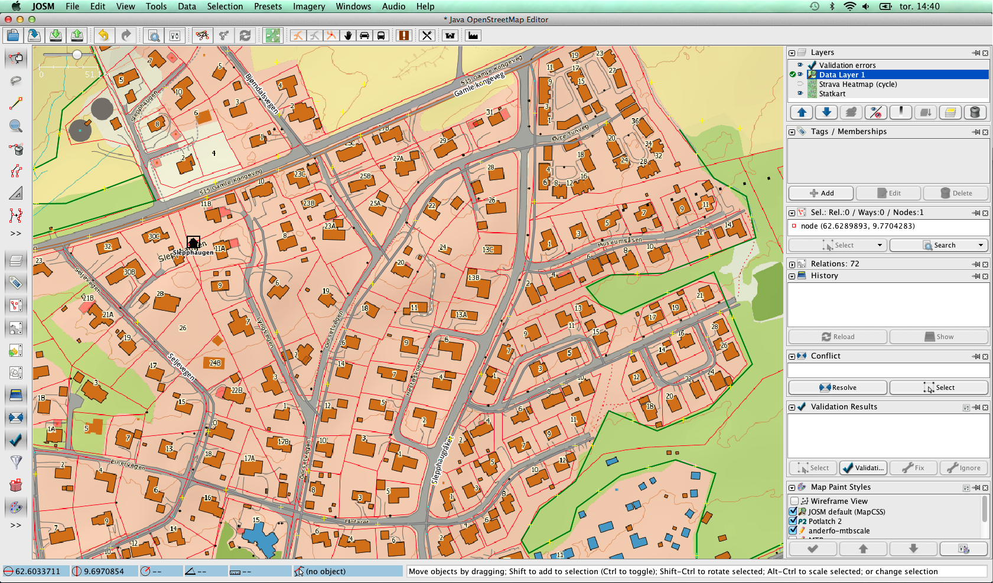The width and height of the screenshot is (993, 583).
Task: Click the Upload data toolbar icon
Action: point(77,35)
